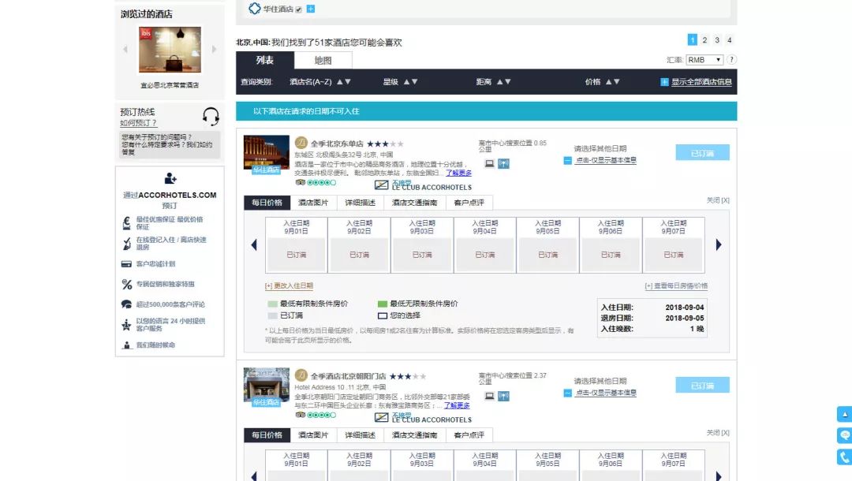The image size is (852, 481).
Task: Switch to the 列表 list view tab
Action: pos(265,60)
